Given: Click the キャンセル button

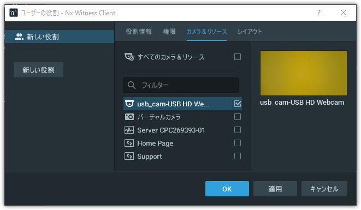Looking at the screenshot, I should coord(324,189).
